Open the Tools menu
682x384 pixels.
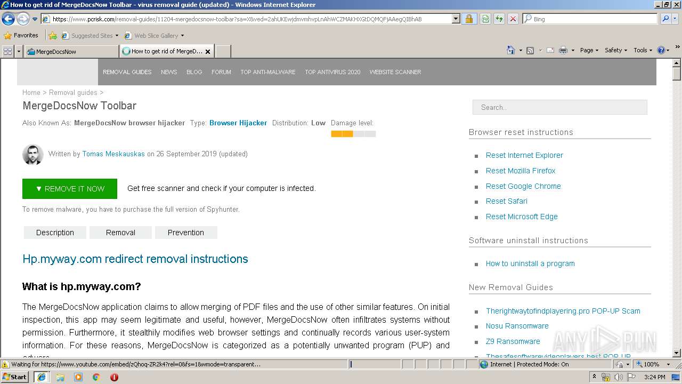click(643, 50)
